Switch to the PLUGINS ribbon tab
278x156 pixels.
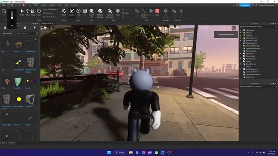click(74, 5)
